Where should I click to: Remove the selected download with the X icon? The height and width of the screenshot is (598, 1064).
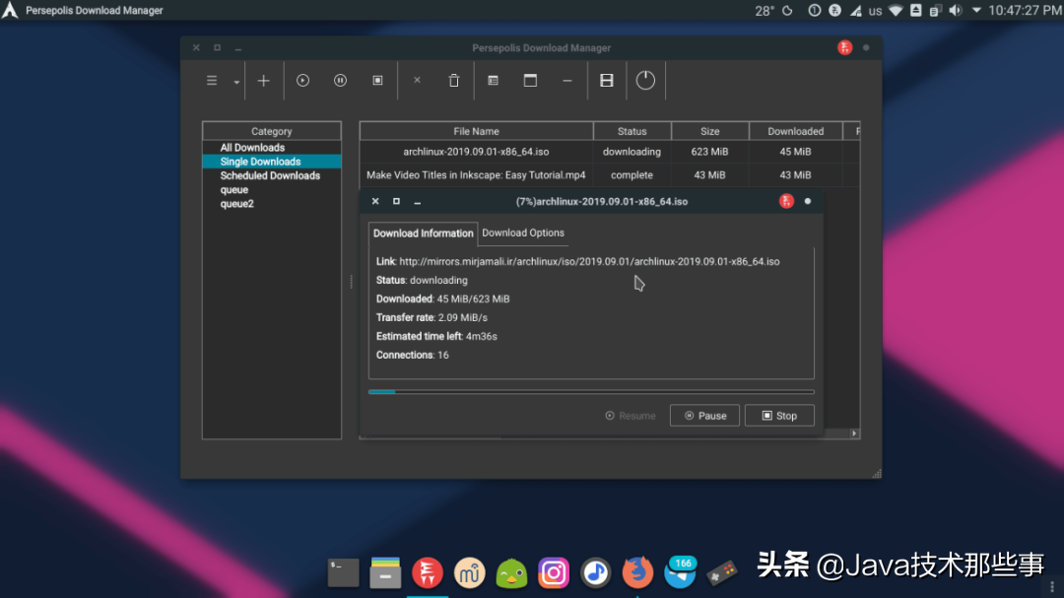tap(417, 80)
